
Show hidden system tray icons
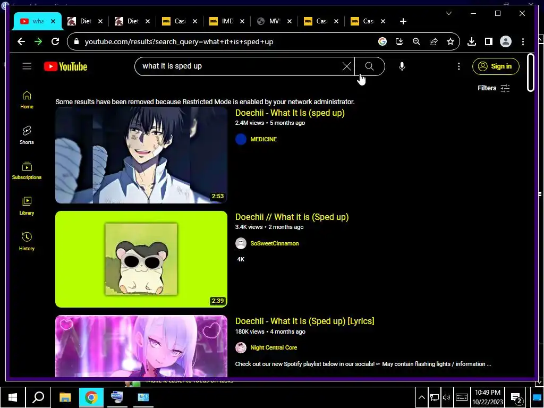tap(421, 397)
